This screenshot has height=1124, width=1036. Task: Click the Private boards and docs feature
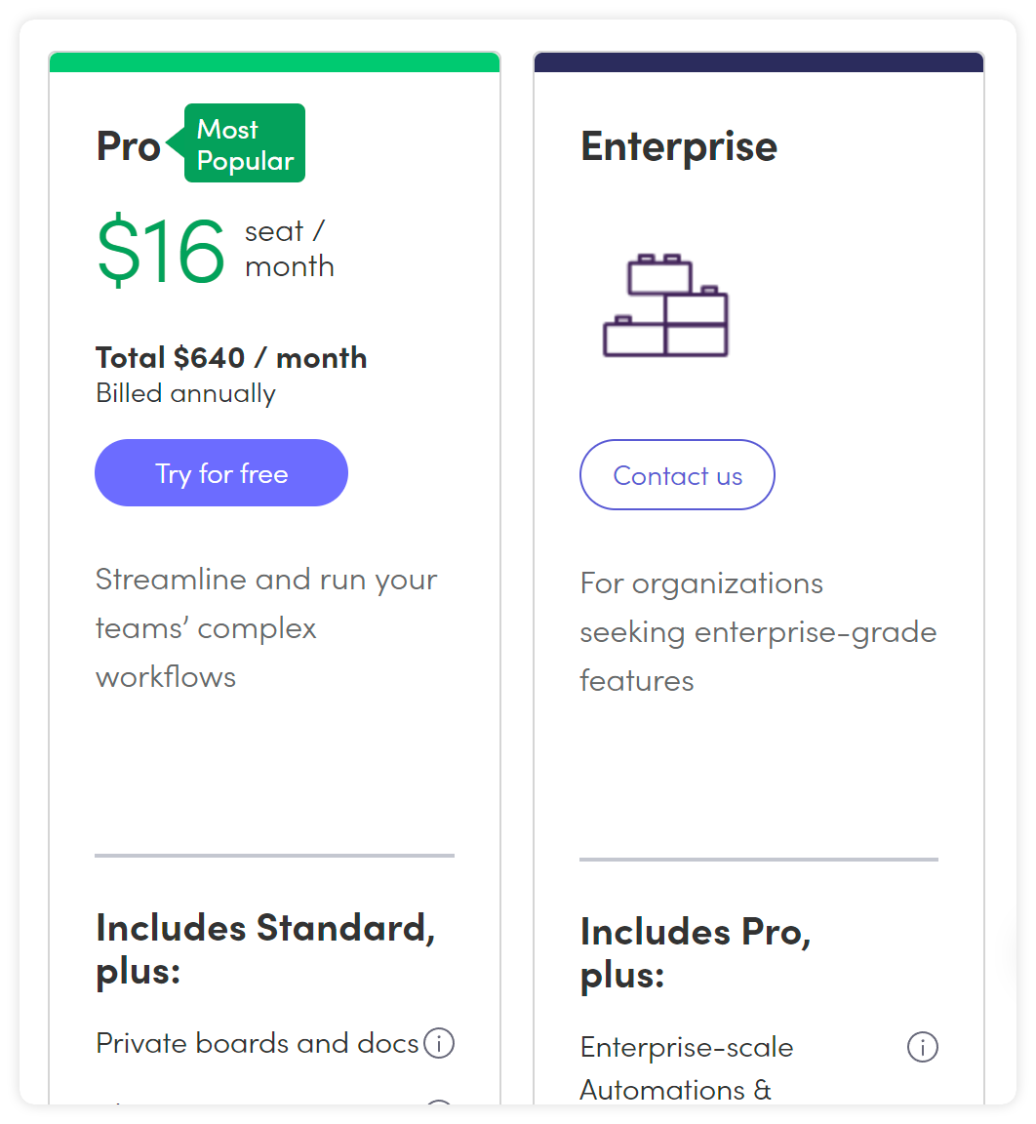pos(258,1044)
